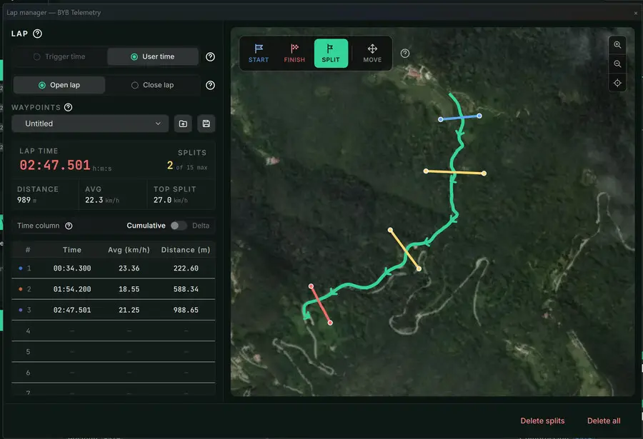
Task: Click empty split row number 5
Action: (114, 352)
